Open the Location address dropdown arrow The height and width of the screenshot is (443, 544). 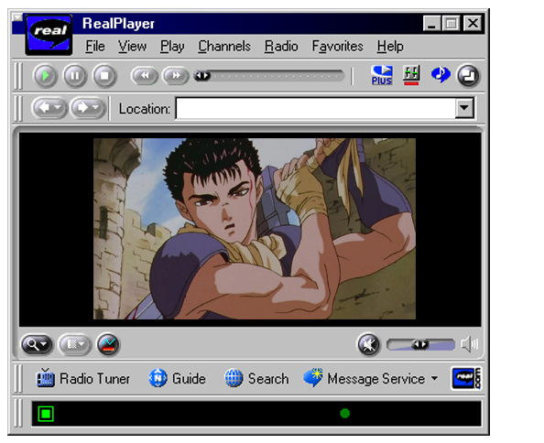pos(464,108)
